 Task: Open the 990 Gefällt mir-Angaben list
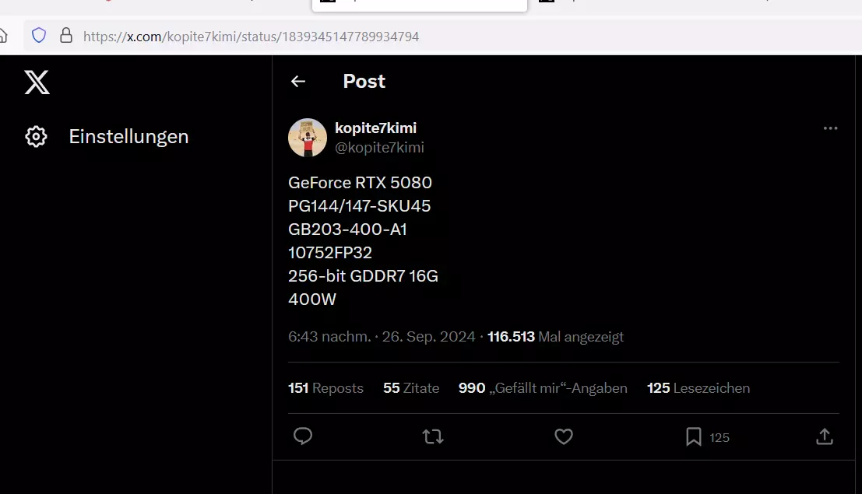(x=543, y=388)
